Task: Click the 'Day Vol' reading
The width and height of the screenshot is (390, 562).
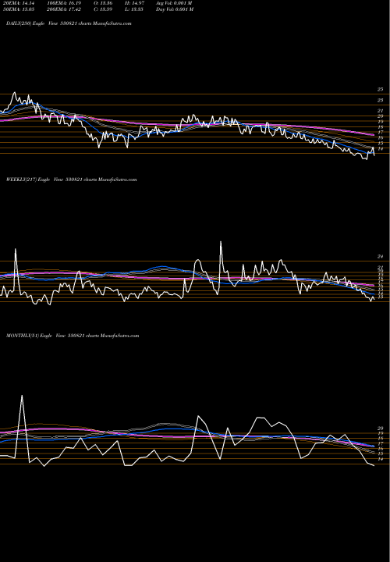Action: (175, 9)
